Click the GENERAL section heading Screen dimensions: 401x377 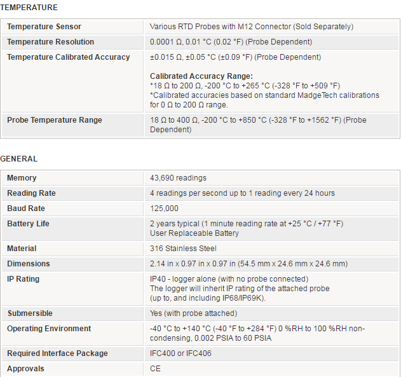tap(19, 159)
